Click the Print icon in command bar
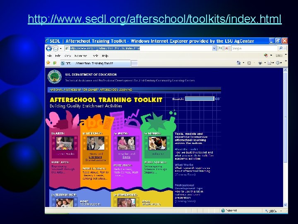This screenshot has height=224, width=298. click(x=260, y=63)
